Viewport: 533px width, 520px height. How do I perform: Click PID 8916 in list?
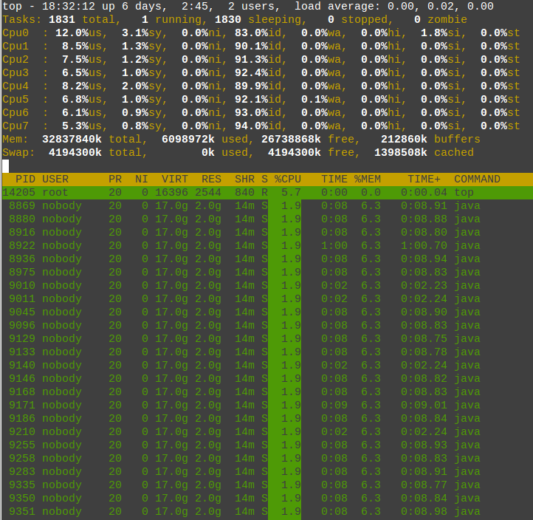pyautogui.click(x=21, y=232)
